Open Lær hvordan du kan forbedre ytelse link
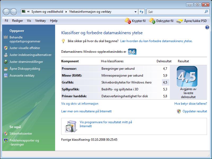The image size is (212, 159). click(156, 41)
